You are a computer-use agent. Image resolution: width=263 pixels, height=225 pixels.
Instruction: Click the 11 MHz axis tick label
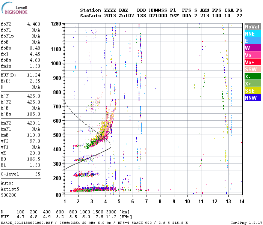(x=201, y=201)
